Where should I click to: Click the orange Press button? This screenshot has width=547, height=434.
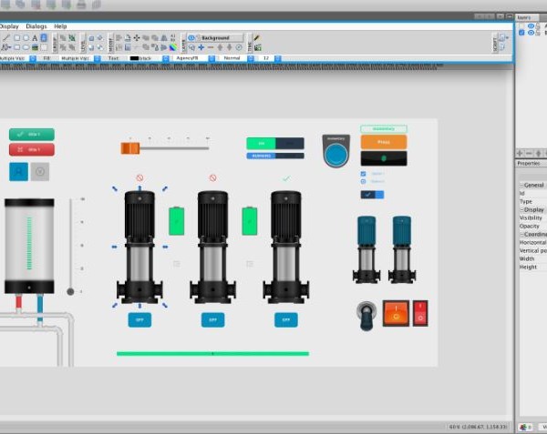(383, 142)
